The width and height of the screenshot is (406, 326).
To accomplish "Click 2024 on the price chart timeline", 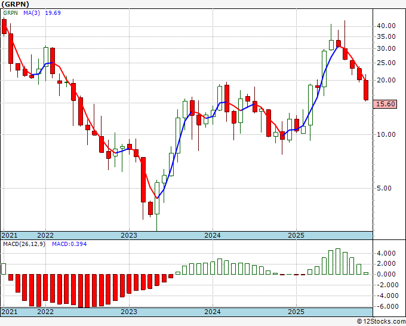I will [213, 235].
